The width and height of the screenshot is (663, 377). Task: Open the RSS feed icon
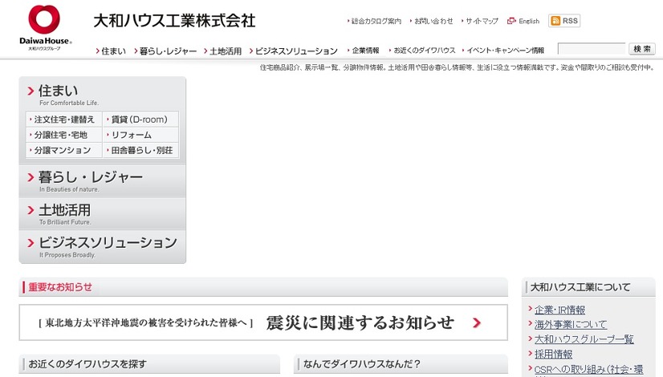pos(564,21)
